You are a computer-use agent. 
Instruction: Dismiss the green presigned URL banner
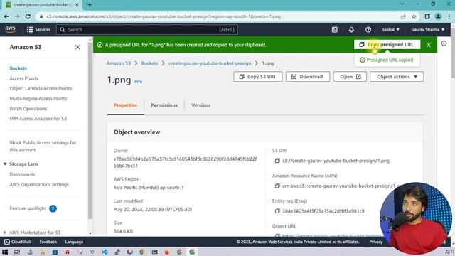point(429,45)
